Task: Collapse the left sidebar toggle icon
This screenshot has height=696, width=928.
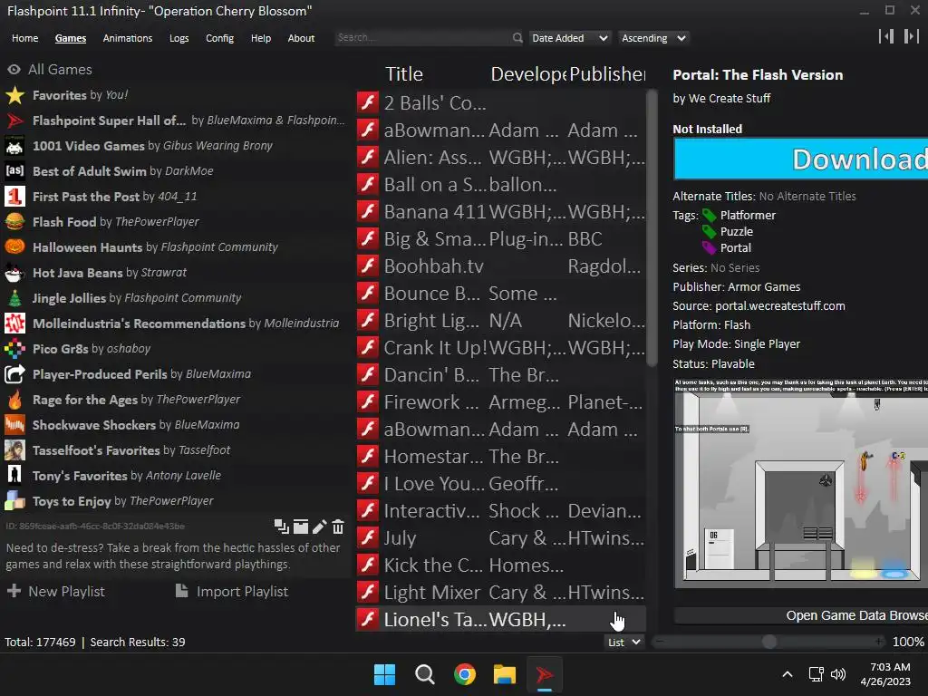Action: [886, 36]
